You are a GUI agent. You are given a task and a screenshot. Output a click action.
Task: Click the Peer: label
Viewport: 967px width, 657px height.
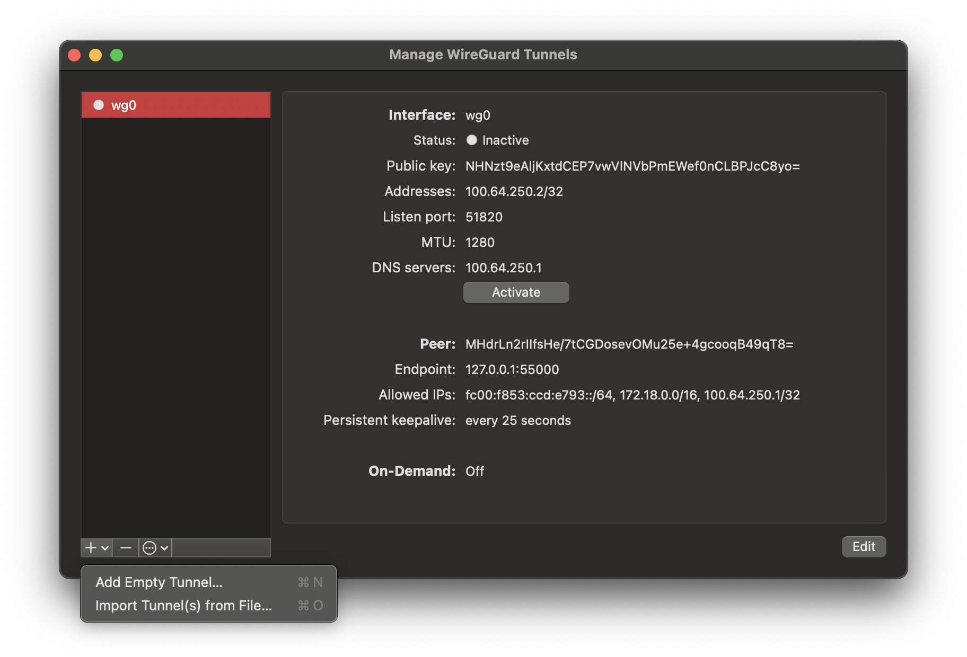[438, 344]
